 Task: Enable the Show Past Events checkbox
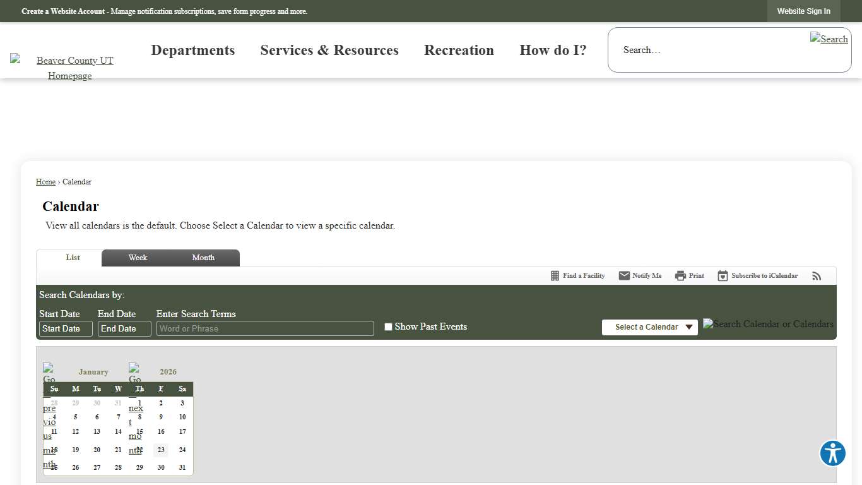pyautogui.click(x=388, y=327)
